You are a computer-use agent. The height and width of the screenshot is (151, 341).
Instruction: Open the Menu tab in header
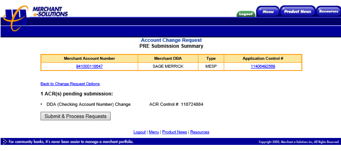click(268, 11)
